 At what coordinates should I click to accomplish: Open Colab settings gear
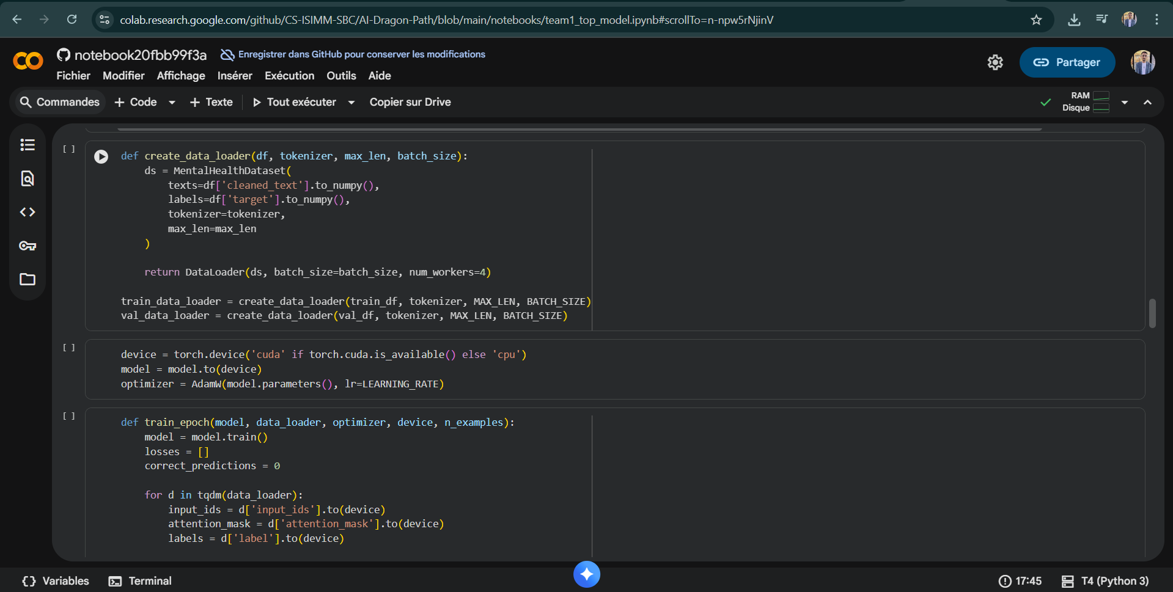click(995, 62)
